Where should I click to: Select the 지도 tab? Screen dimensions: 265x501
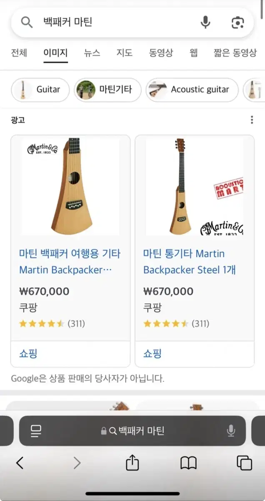click(124, 53)
